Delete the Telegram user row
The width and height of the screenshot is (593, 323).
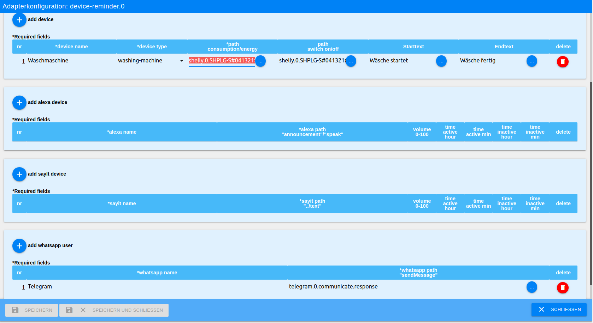pos(563,288)
